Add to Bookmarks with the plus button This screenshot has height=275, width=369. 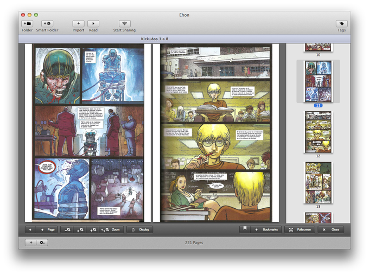pyautogui.click(x=266, y=229)
